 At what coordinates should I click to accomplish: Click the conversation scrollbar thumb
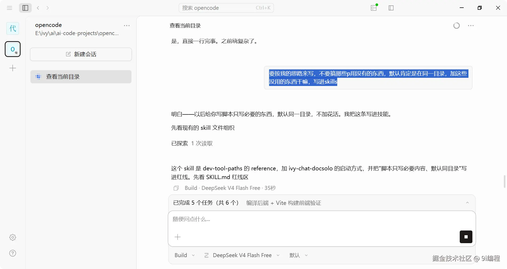(x=505, y=181)
